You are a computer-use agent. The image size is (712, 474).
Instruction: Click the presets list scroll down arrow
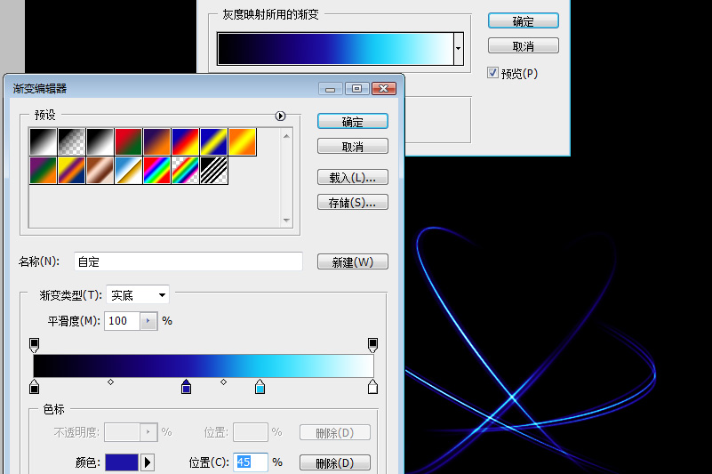point(286,221)
